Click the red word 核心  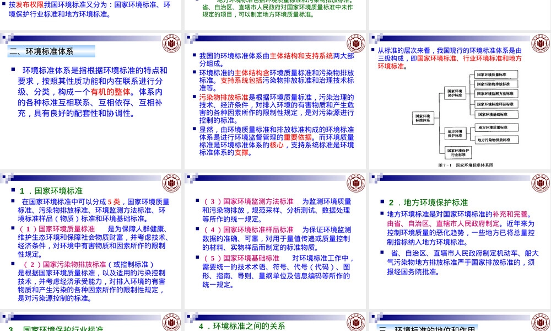pos(277,145)
